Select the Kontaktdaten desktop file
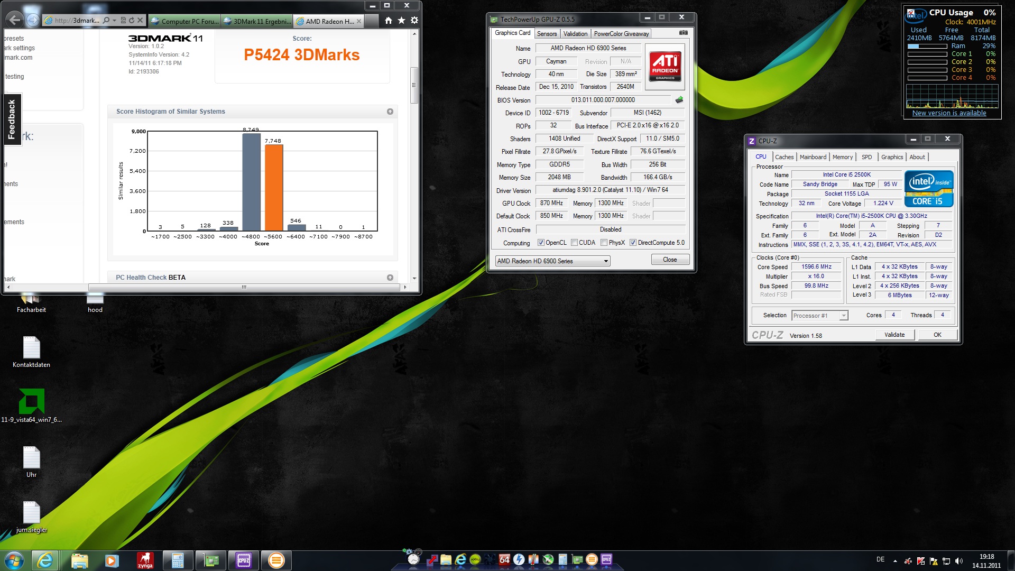The height and width of the screenshot is (571, 1015). (x=31, y=352)
